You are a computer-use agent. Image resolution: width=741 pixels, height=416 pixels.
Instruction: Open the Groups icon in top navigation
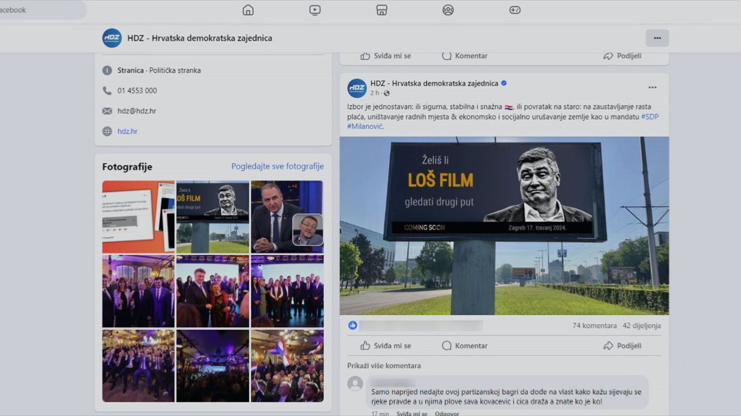click(448, 10)
